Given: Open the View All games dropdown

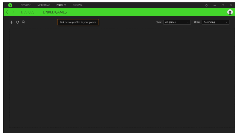Looking at the screenshot, I should 177,22.
